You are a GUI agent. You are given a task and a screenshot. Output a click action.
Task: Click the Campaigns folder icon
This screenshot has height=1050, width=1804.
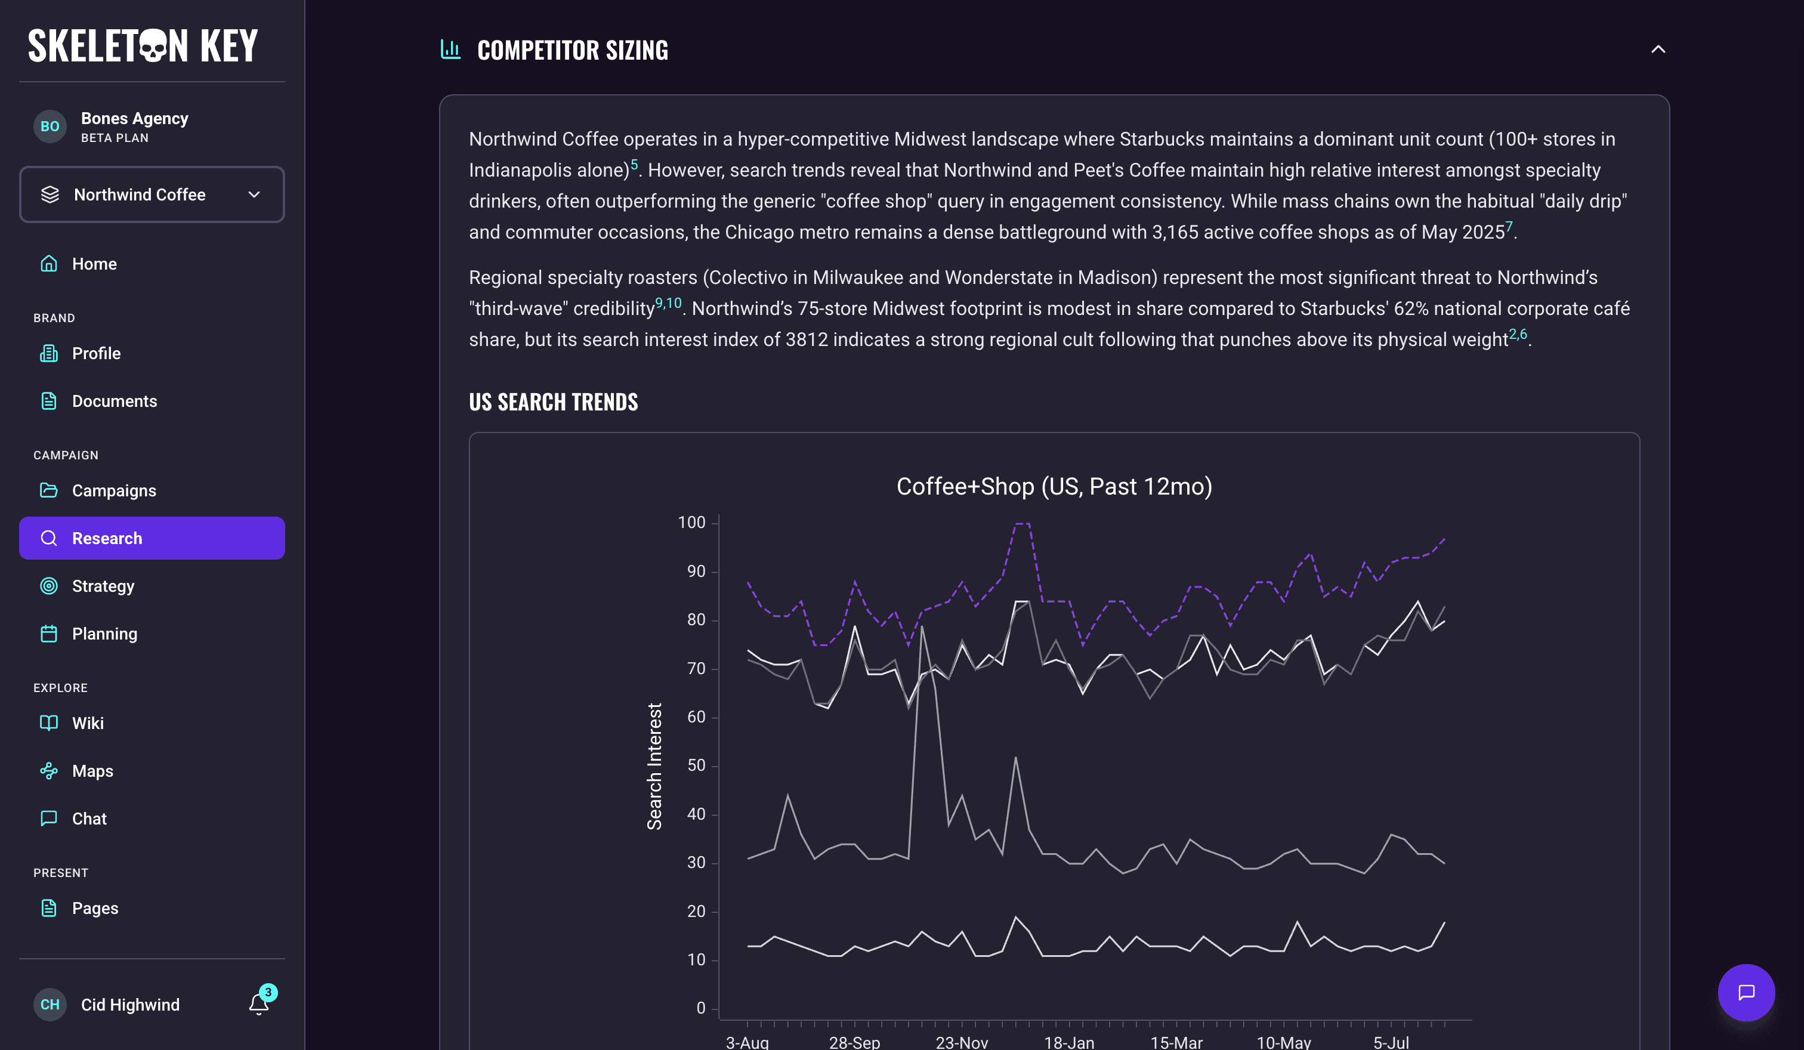49,491
